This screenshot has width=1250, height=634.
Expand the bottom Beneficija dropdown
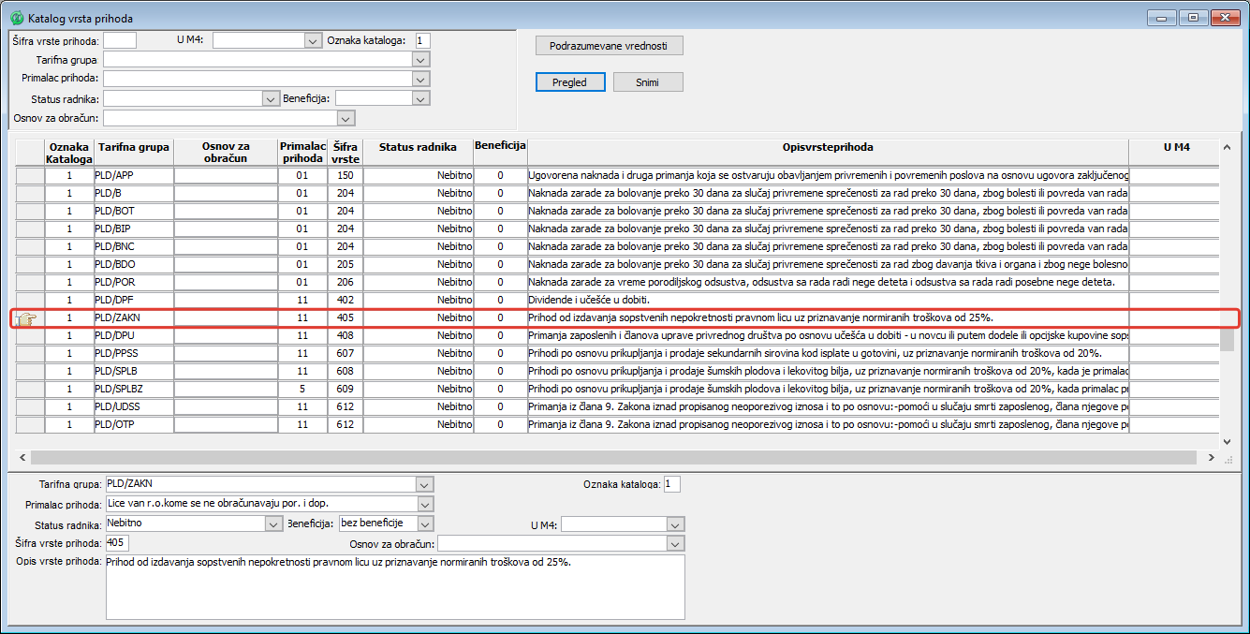425,523
